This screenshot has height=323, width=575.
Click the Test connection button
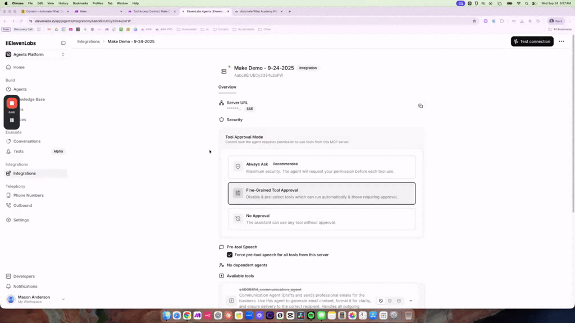pyautogui.click(x=532, y=41)
